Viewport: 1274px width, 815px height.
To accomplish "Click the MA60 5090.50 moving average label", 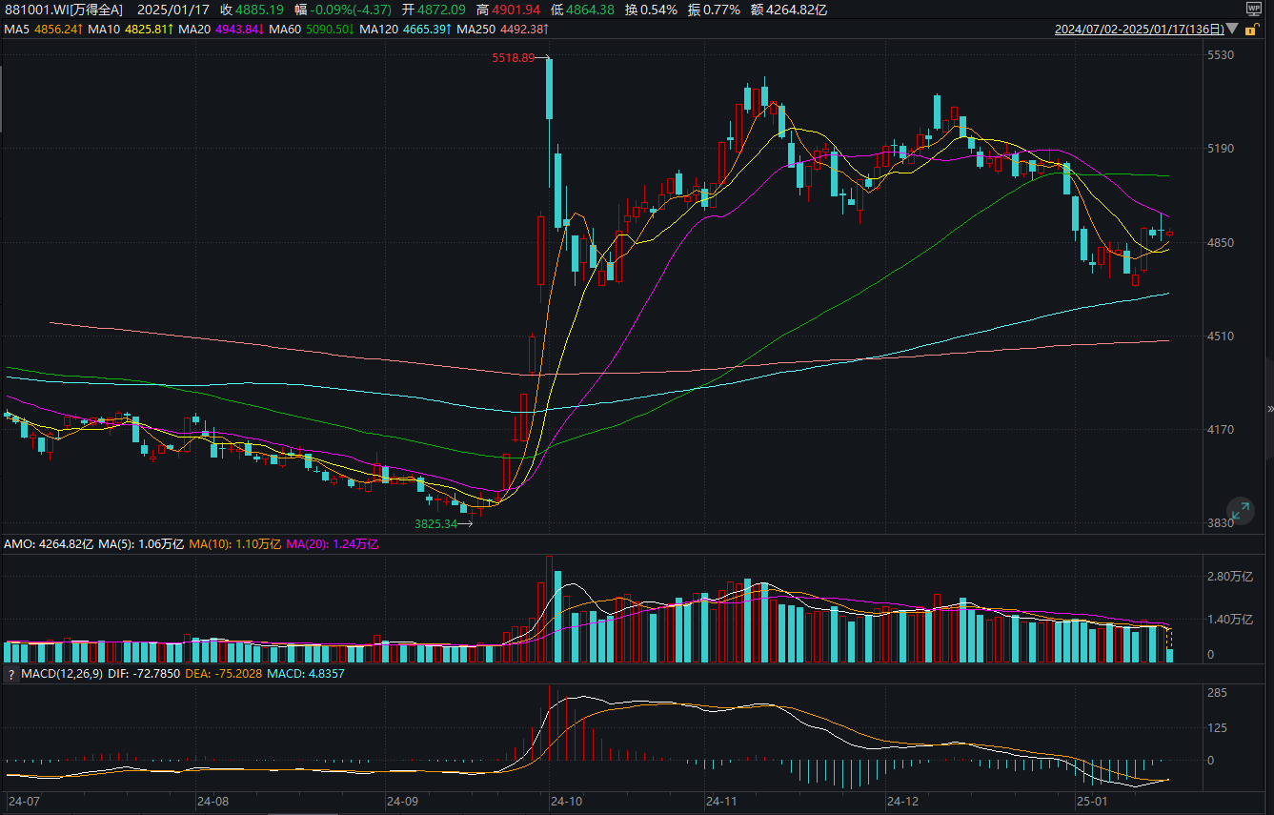I will (313, 30).
